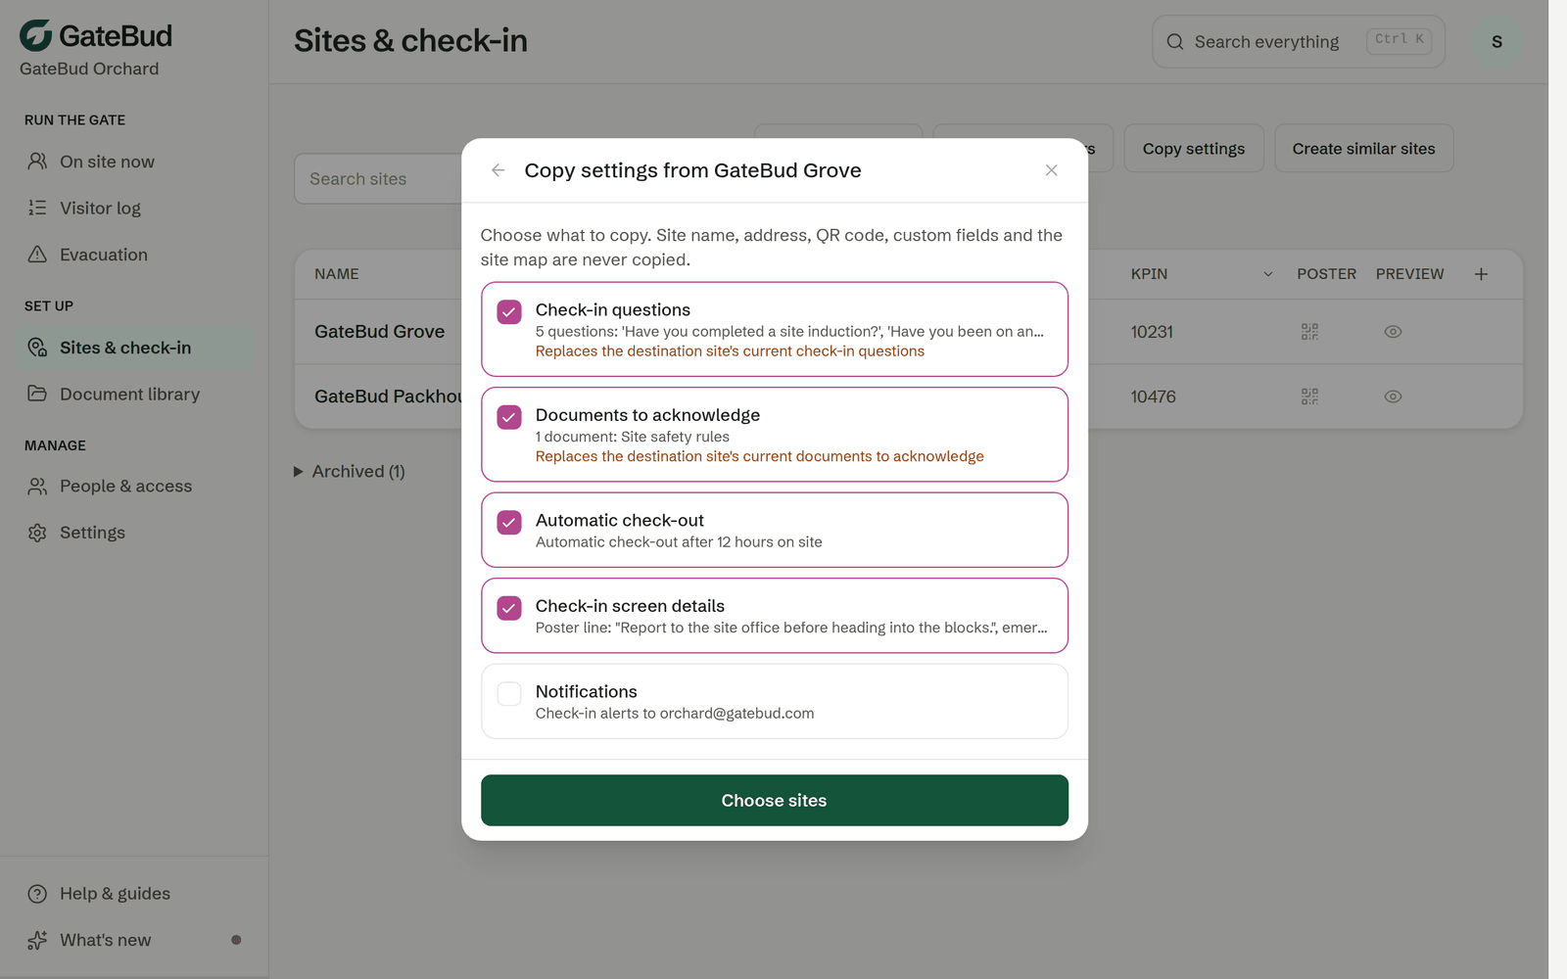Click the GateBud Grove site name
The image size is (1567, 979).
(x=380, y=332)
